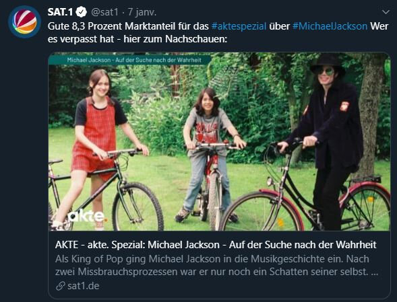Screen dimensions: 397x302
Task: Expand the tweet options chevron menu
Action: click(386, 12)
